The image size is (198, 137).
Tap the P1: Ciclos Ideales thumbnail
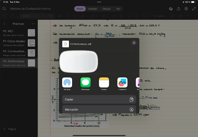coord(31,43)
